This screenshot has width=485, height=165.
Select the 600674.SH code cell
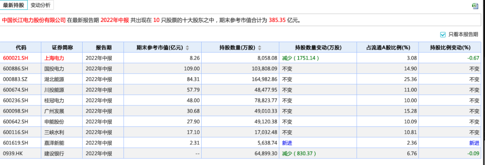tap(21, 90)
